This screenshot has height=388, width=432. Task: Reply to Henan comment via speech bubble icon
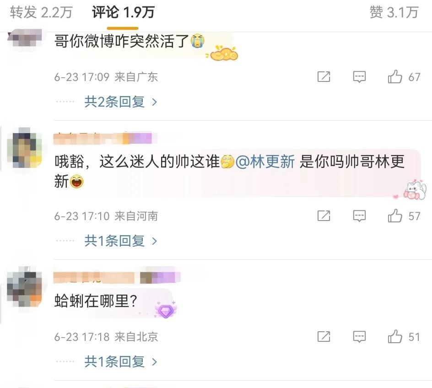point(359,216)
